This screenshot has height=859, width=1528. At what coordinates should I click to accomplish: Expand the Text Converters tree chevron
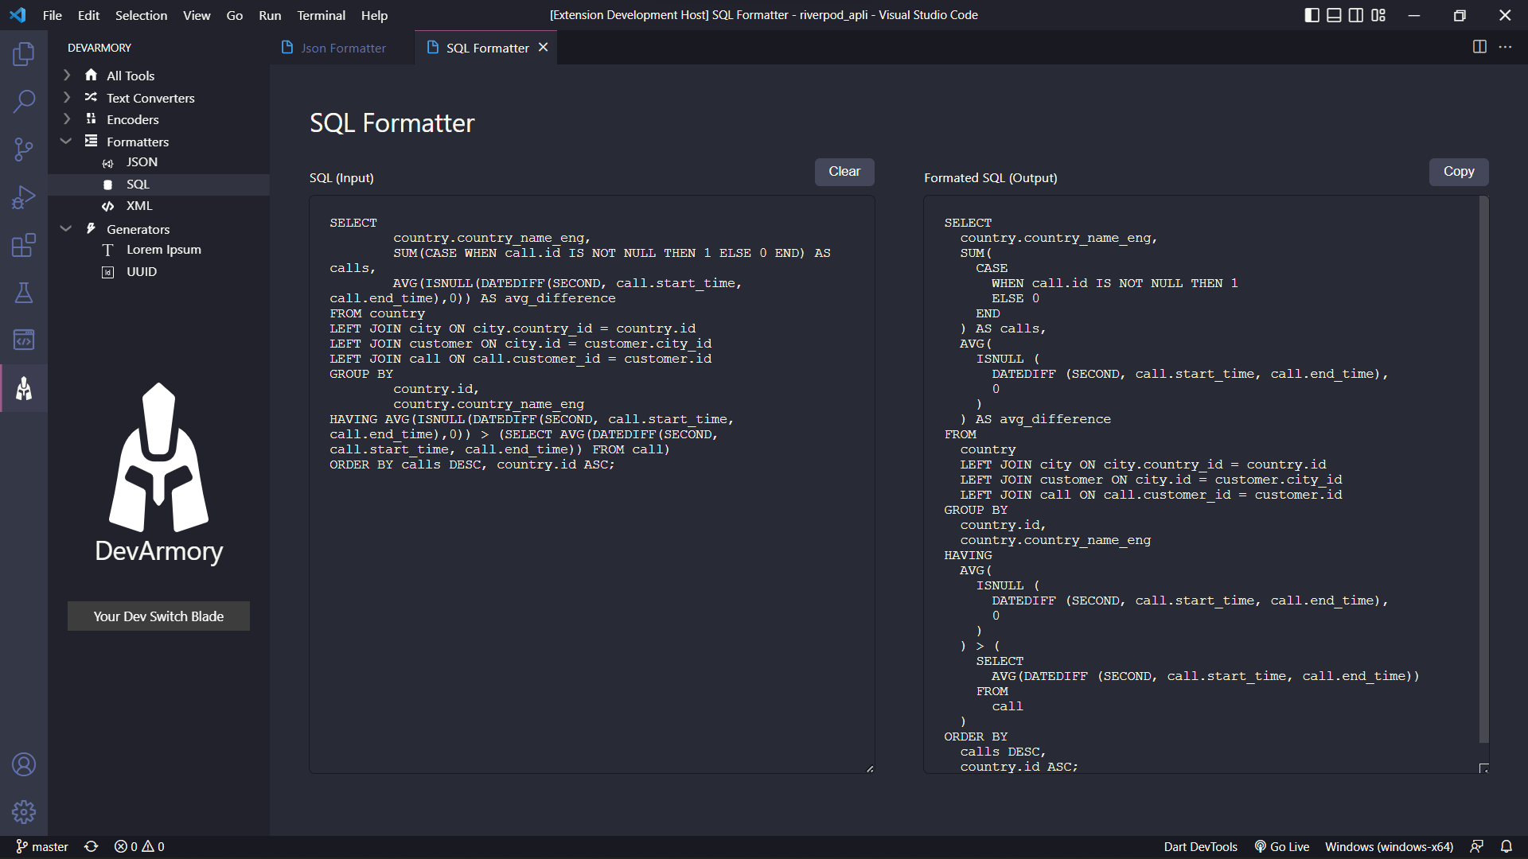[x=67, y=97]
